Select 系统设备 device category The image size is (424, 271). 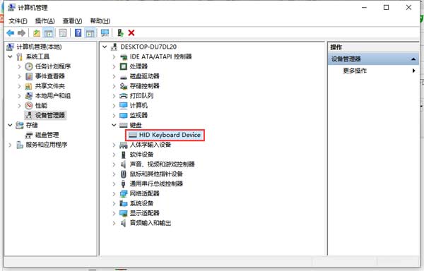[141, 203]
